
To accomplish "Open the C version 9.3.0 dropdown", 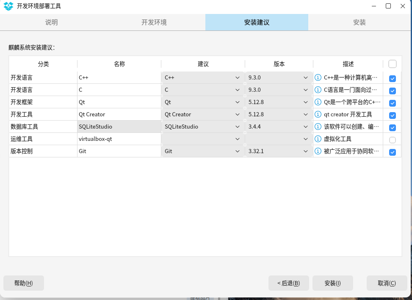I will (279, 90).
